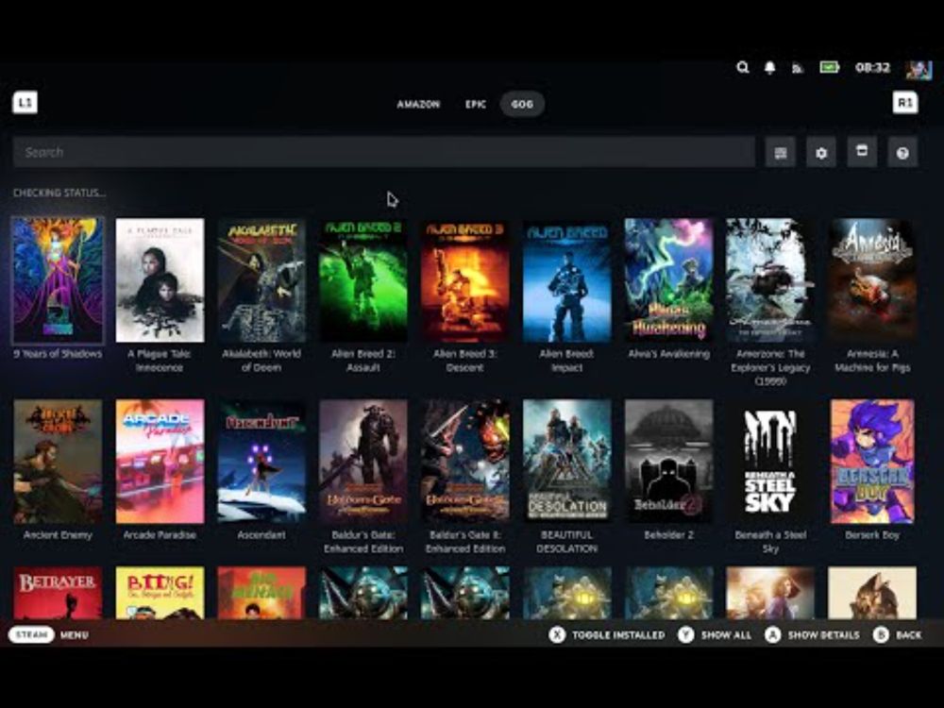The height and width of the screenshot is (708, 944).
Task: Select Beholder 2 cover
Action: (x=668, y=462)
